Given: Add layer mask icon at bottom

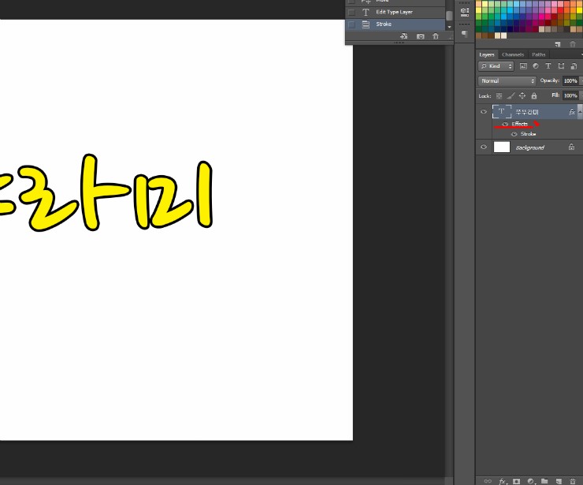Looking at the screenshot, I should pos(517,481).
